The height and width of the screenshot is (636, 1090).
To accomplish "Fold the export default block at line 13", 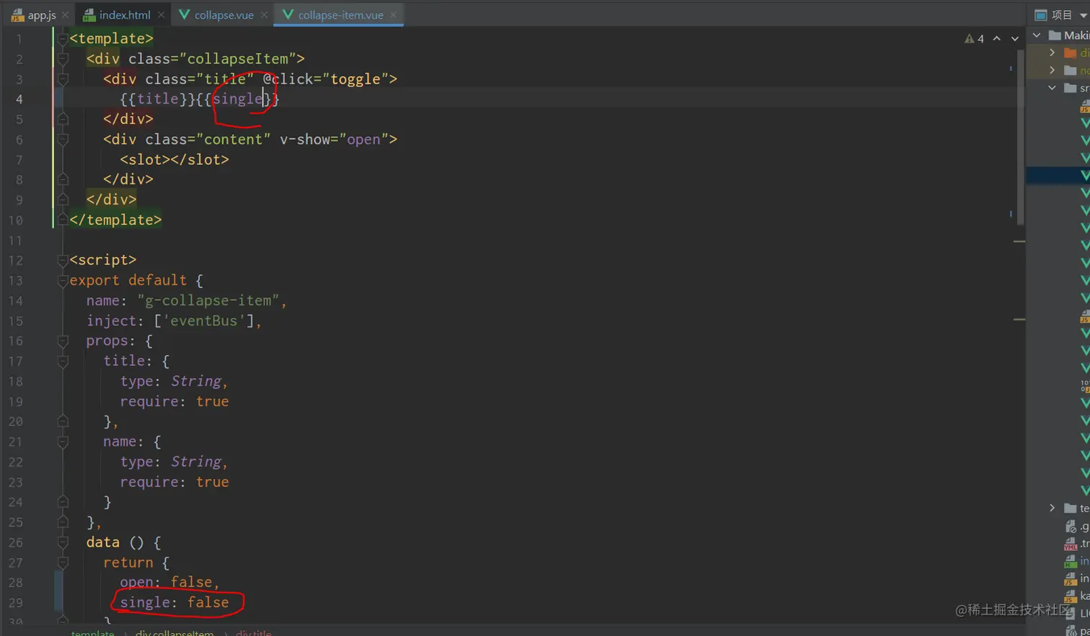I will [x=63, y=280].
